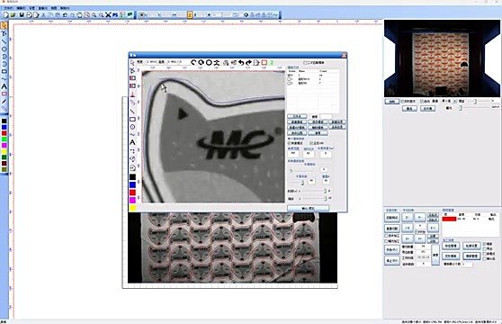Viewport: 502px width, 324px height.
Task: Select the rotate clockwise icon in dialog toolbar
Action: click(x=201, y=62)
